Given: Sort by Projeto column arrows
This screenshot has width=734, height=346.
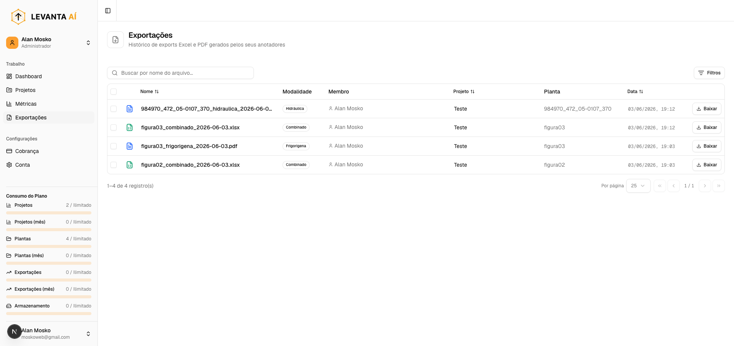Looking at the screenshot, I should tap(473, 92).
